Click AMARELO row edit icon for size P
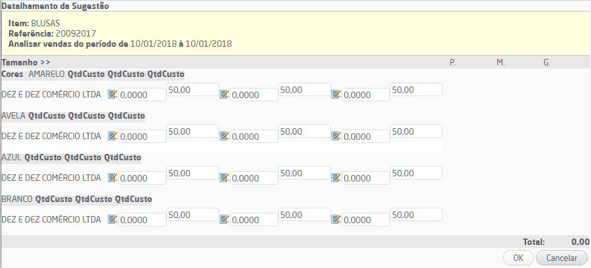The image size is (591, 268). click(112, 94)
